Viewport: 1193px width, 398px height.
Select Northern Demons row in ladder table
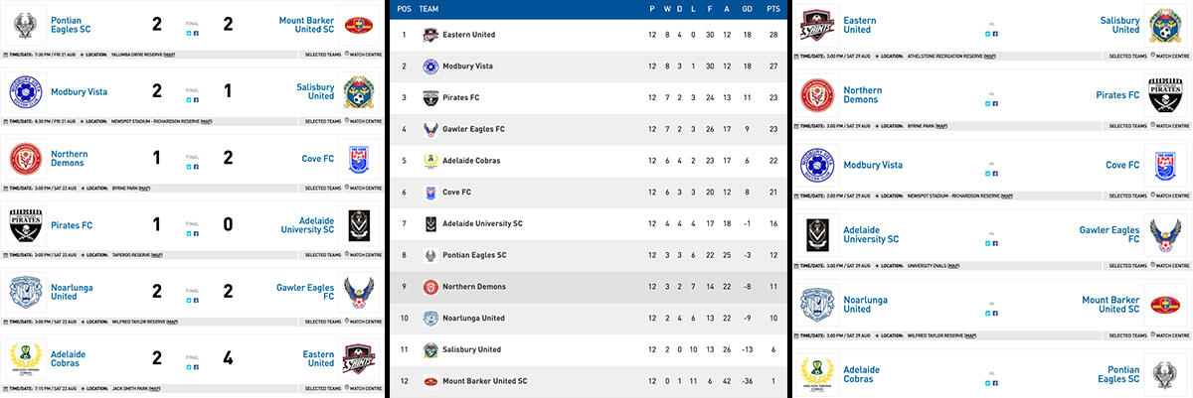pos(587,287)
